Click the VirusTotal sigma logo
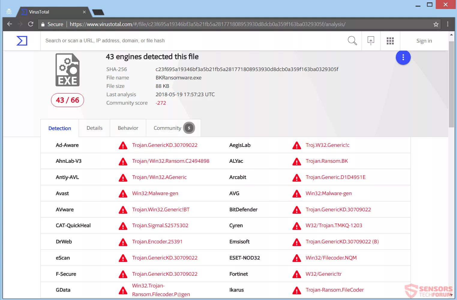Screen dimensions: 457x300 tap(22, 41)
